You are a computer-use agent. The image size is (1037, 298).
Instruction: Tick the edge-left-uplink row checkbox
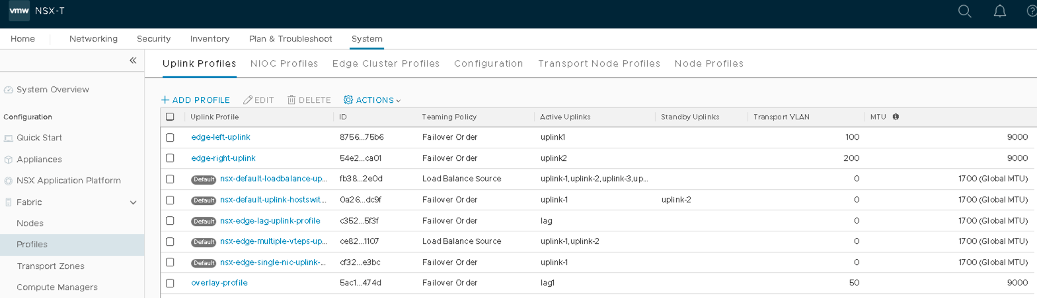pyautogui.click(x=170, y=137)
